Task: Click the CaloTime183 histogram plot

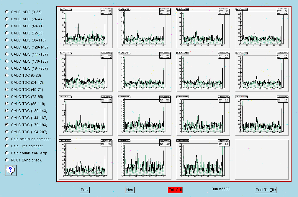Action: click(86, 72)
